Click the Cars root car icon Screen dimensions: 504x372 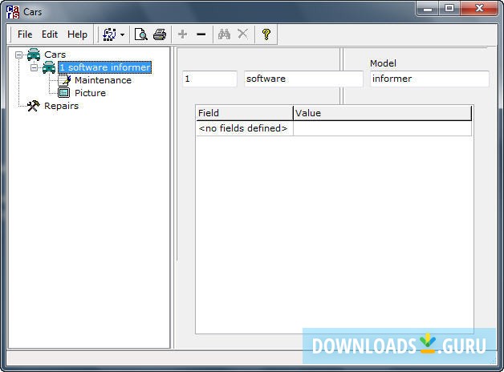coord(34,55)
